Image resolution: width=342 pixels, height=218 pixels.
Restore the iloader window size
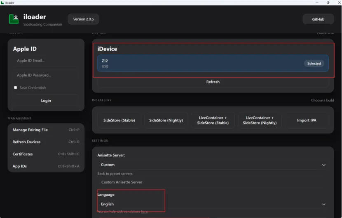click(328, 2)
